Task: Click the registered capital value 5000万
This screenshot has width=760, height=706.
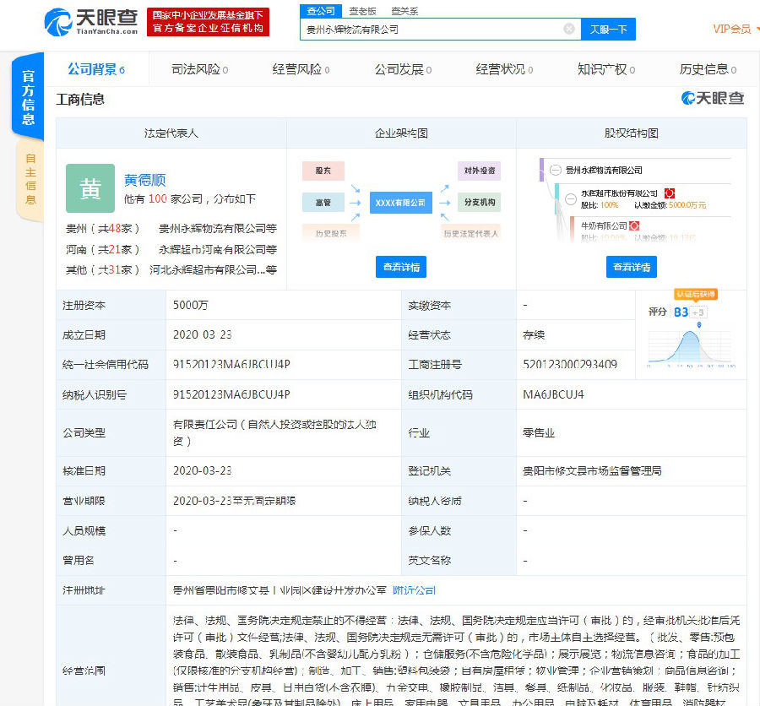Action: tap(191, 305)
